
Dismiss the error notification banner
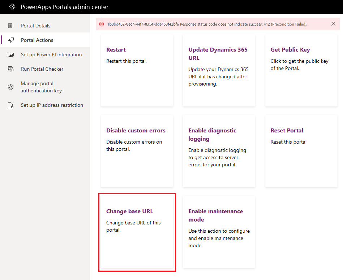coord(333,24)
